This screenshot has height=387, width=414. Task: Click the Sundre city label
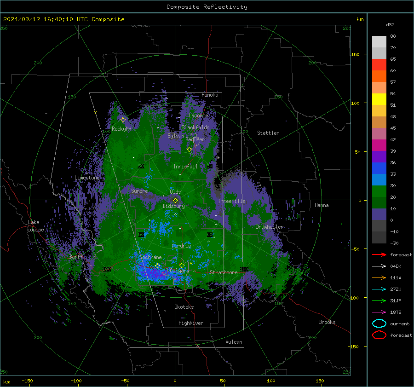pyautogui.click(x=139, y=191)
